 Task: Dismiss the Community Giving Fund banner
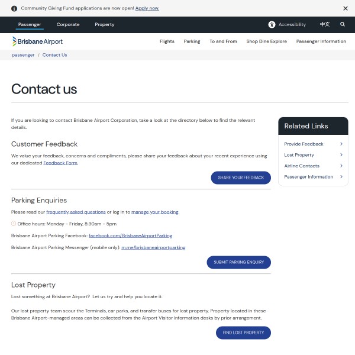(x=346, y=8)
